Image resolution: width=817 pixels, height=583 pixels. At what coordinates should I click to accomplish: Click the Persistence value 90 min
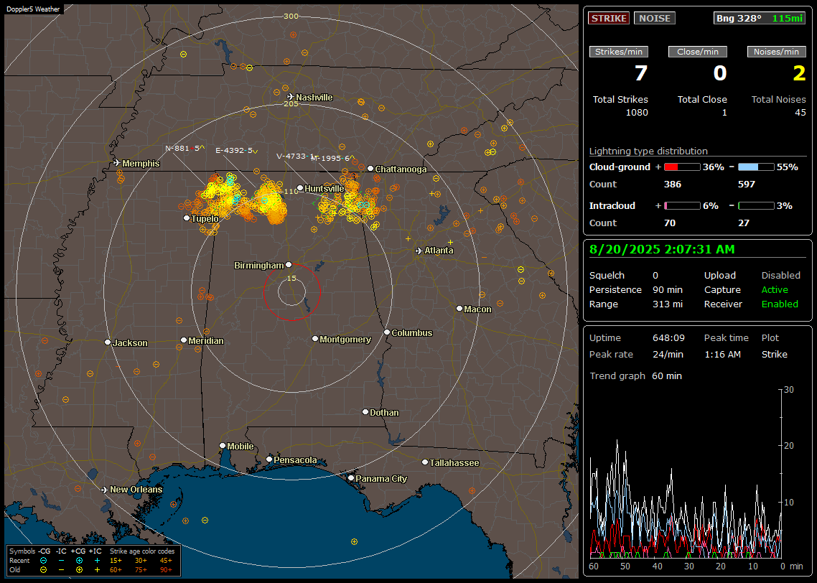668,289
